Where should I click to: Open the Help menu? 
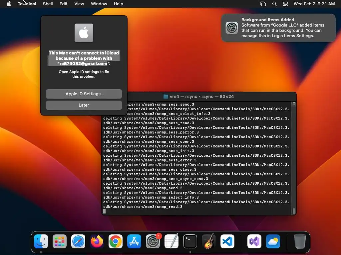[118, 4]
